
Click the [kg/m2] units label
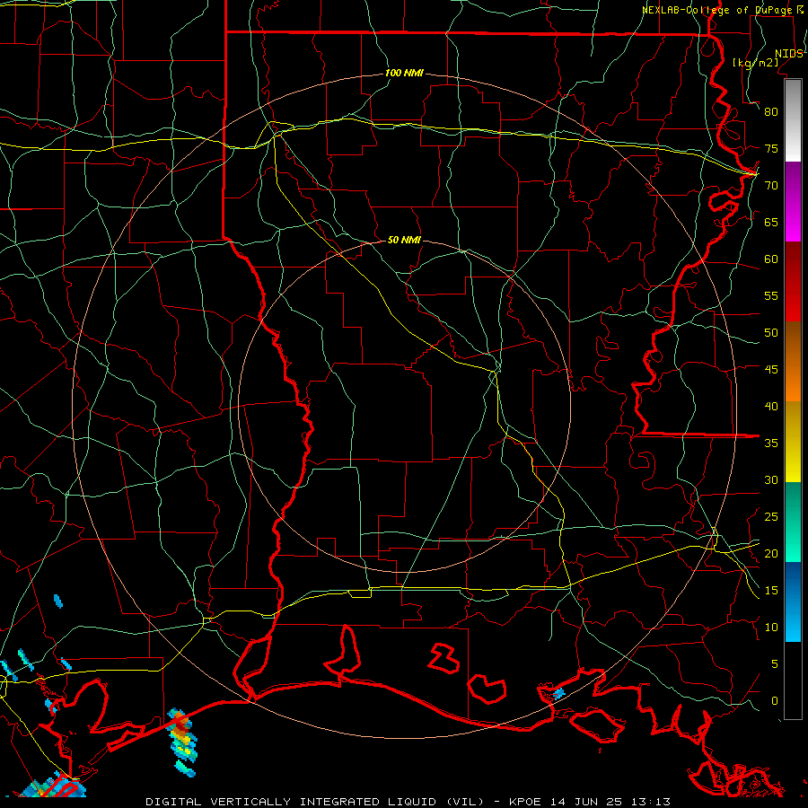(755, 63)
